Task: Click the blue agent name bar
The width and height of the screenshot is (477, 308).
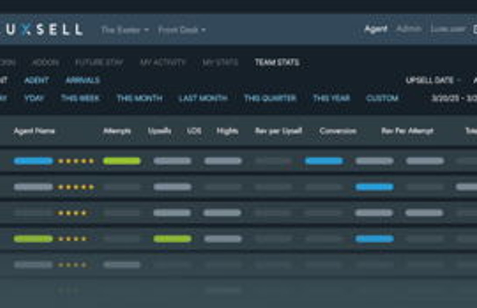Action: 33,161
